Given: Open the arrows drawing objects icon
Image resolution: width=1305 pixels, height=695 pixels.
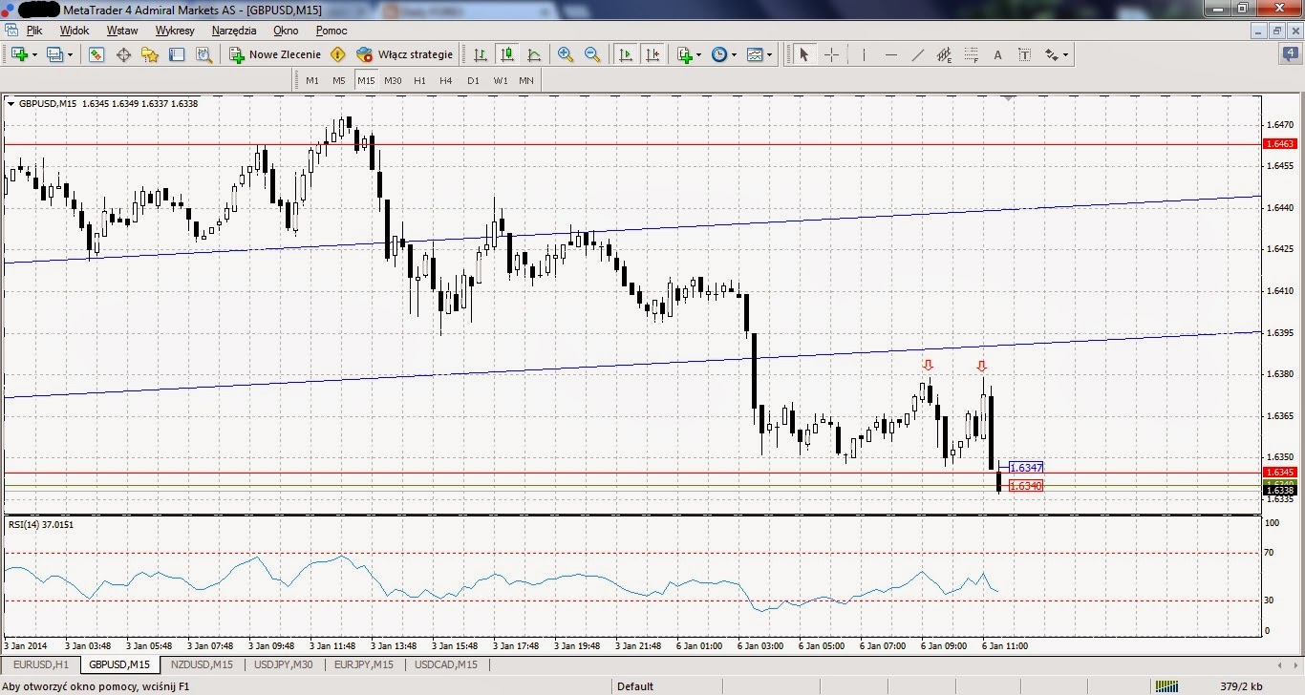Looking at the screenshot, I should point(1051,54).
